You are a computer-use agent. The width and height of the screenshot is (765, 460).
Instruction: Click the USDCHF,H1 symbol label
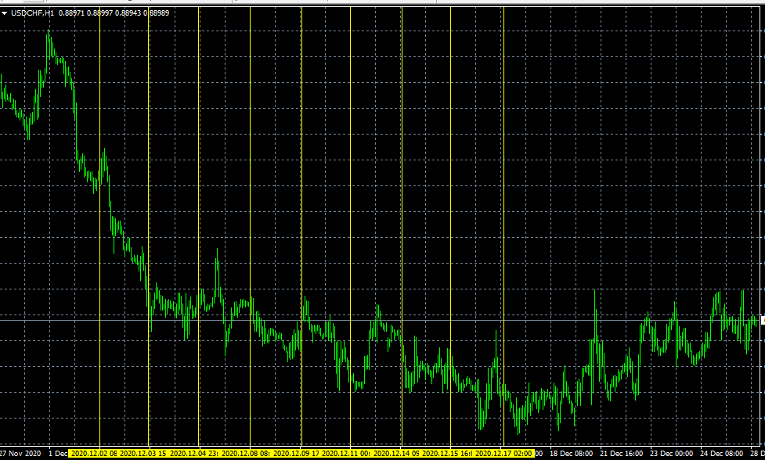32,13
